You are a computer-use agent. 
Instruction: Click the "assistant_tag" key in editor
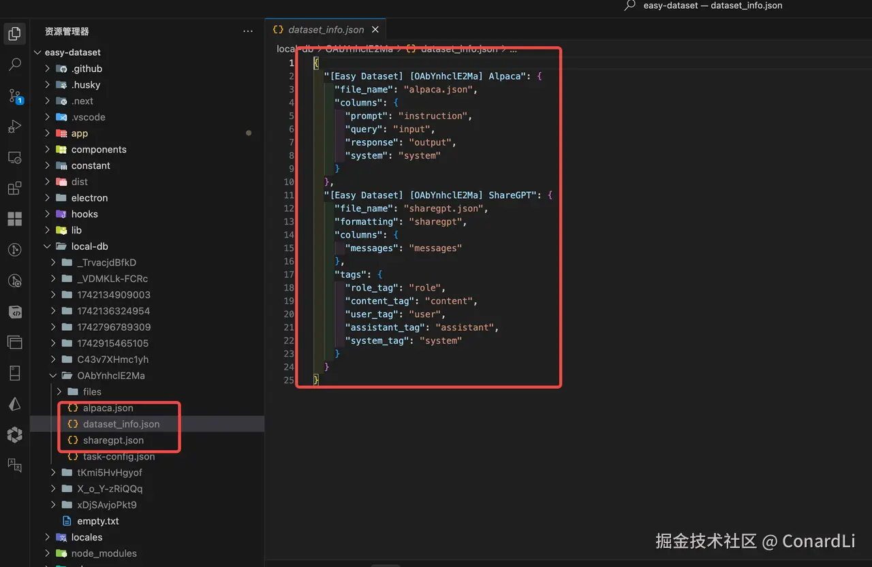pyautogui.click(x=384, y=327)
